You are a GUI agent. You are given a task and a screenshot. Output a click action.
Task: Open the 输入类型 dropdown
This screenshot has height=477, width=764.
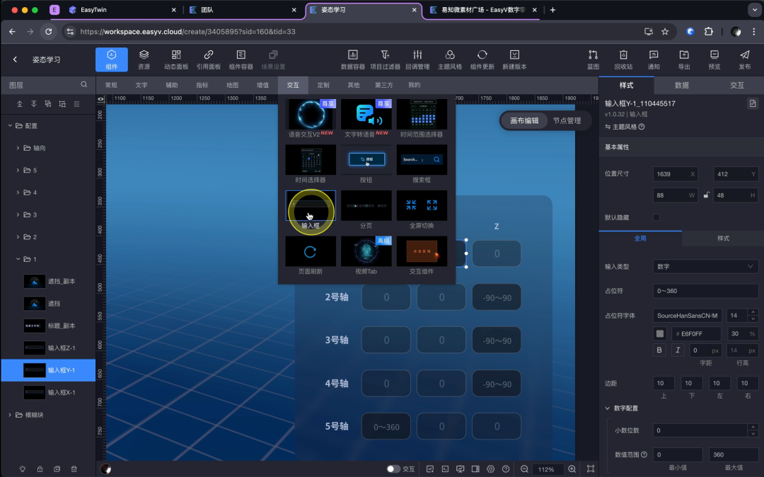tap(705, 267)
